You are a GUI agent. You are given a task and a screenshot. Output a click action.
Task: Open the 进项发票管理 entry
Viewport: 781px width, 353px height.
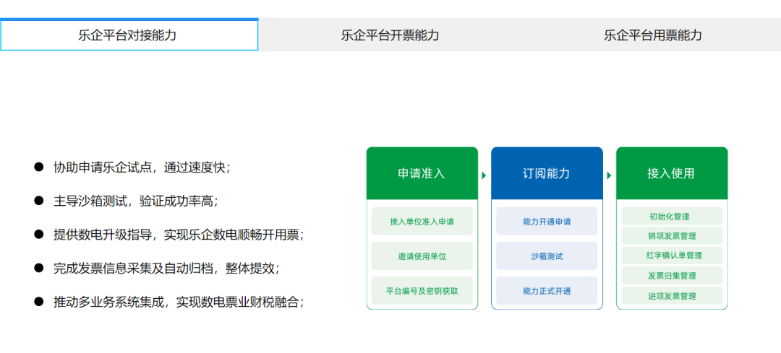pyautogui.click(x=672, y=296)
